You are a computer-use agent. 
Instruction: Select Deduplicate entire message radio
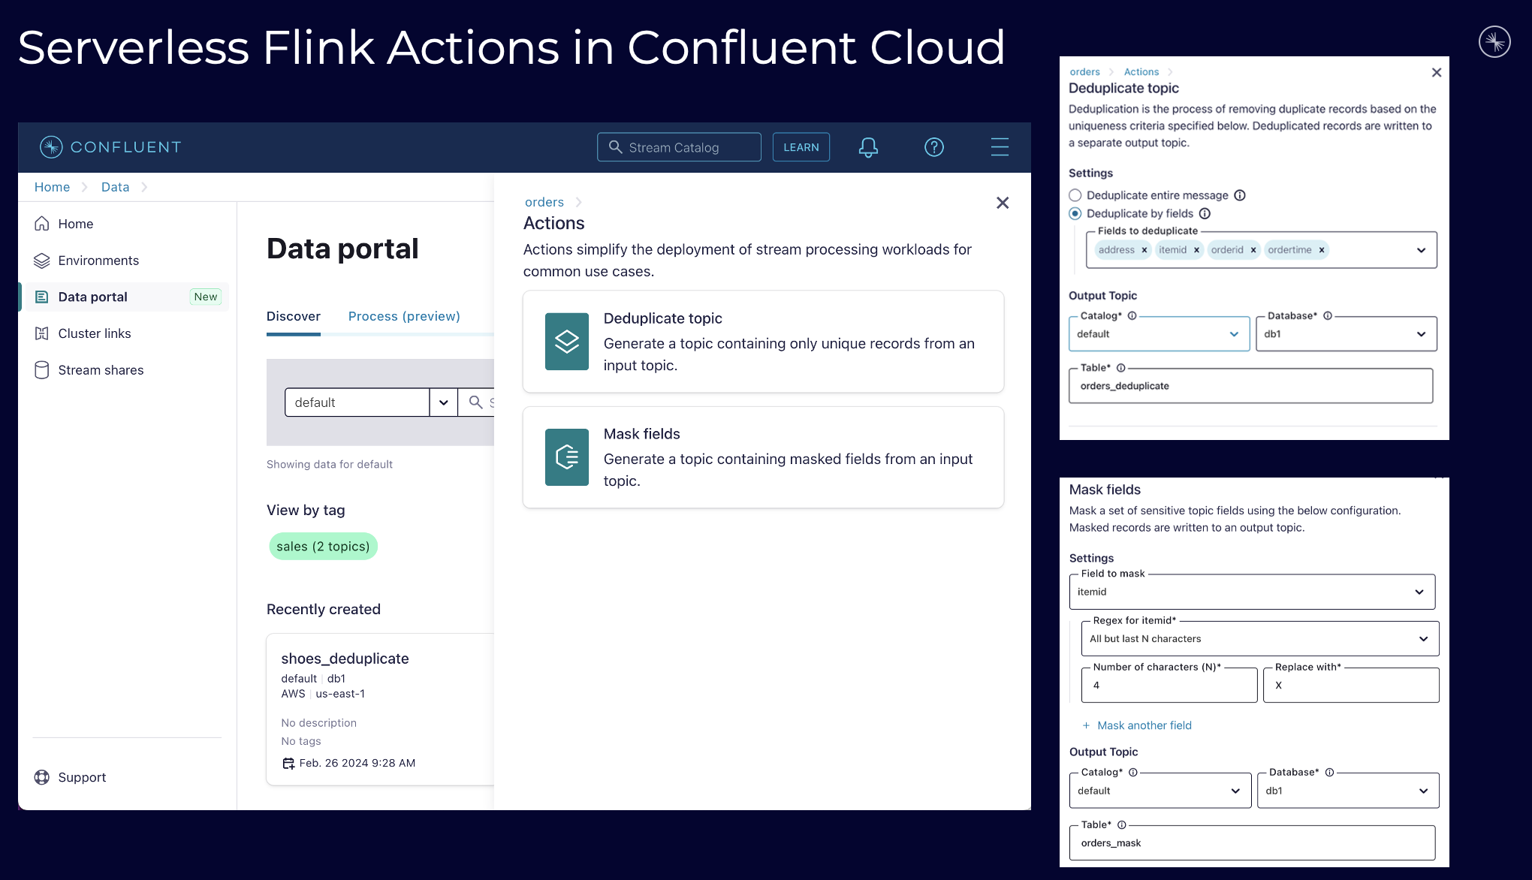click(1075, 195)
